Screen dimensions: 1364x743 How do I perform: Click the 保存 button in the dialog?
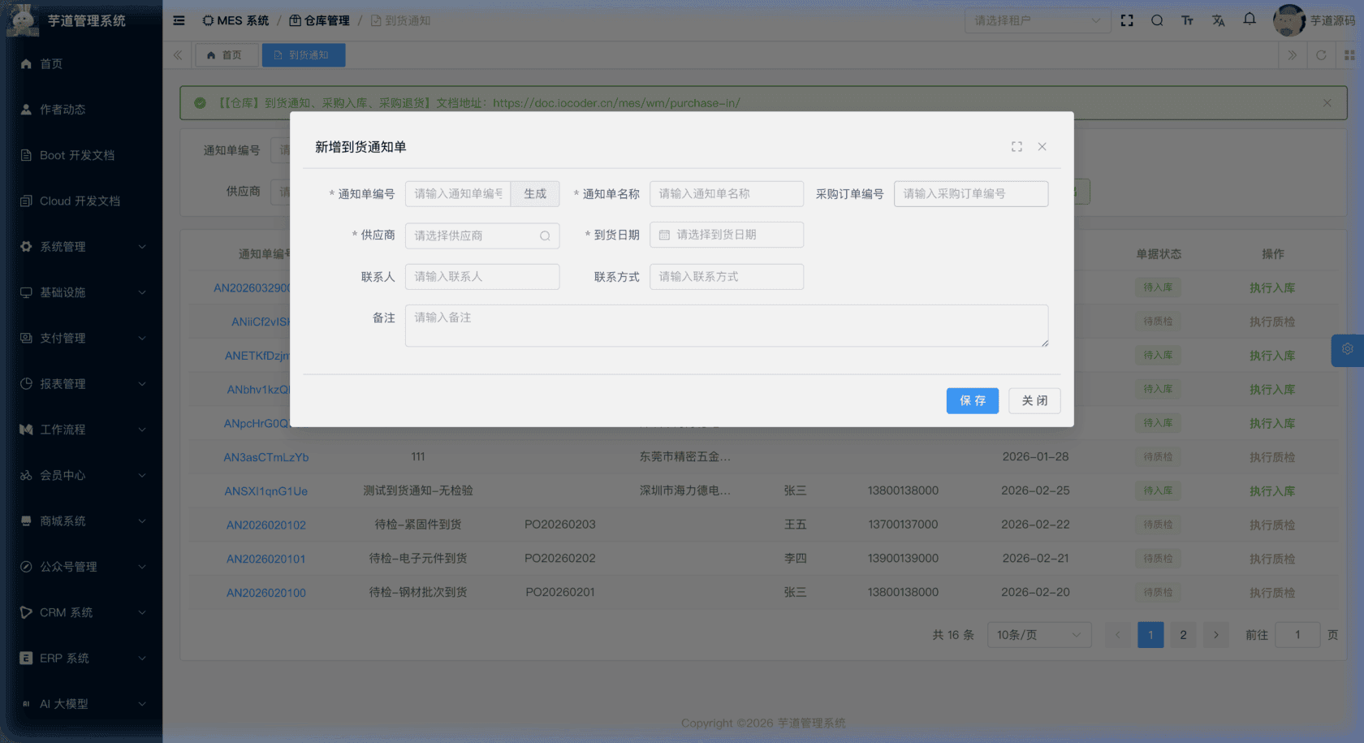[972, 400]
